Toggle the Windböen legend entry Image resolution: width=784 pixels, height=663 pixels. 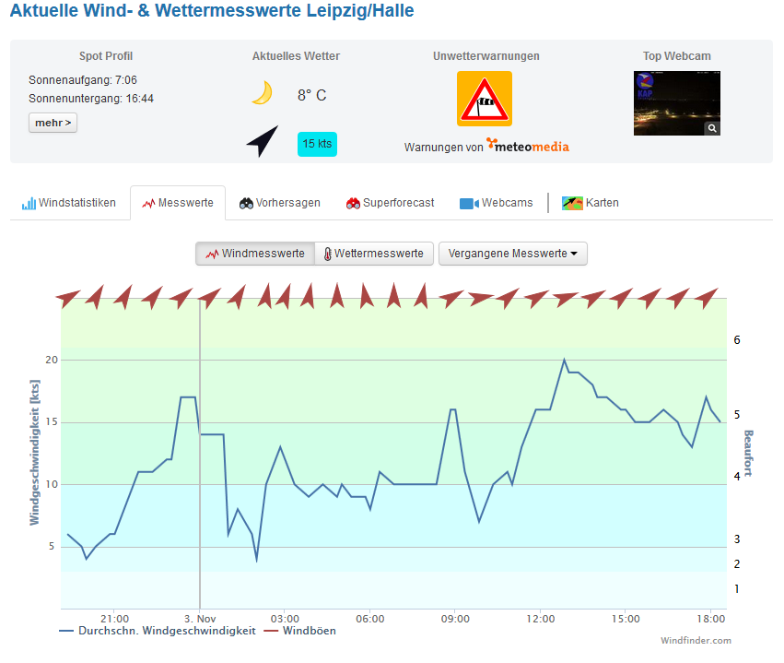(300, 631)
